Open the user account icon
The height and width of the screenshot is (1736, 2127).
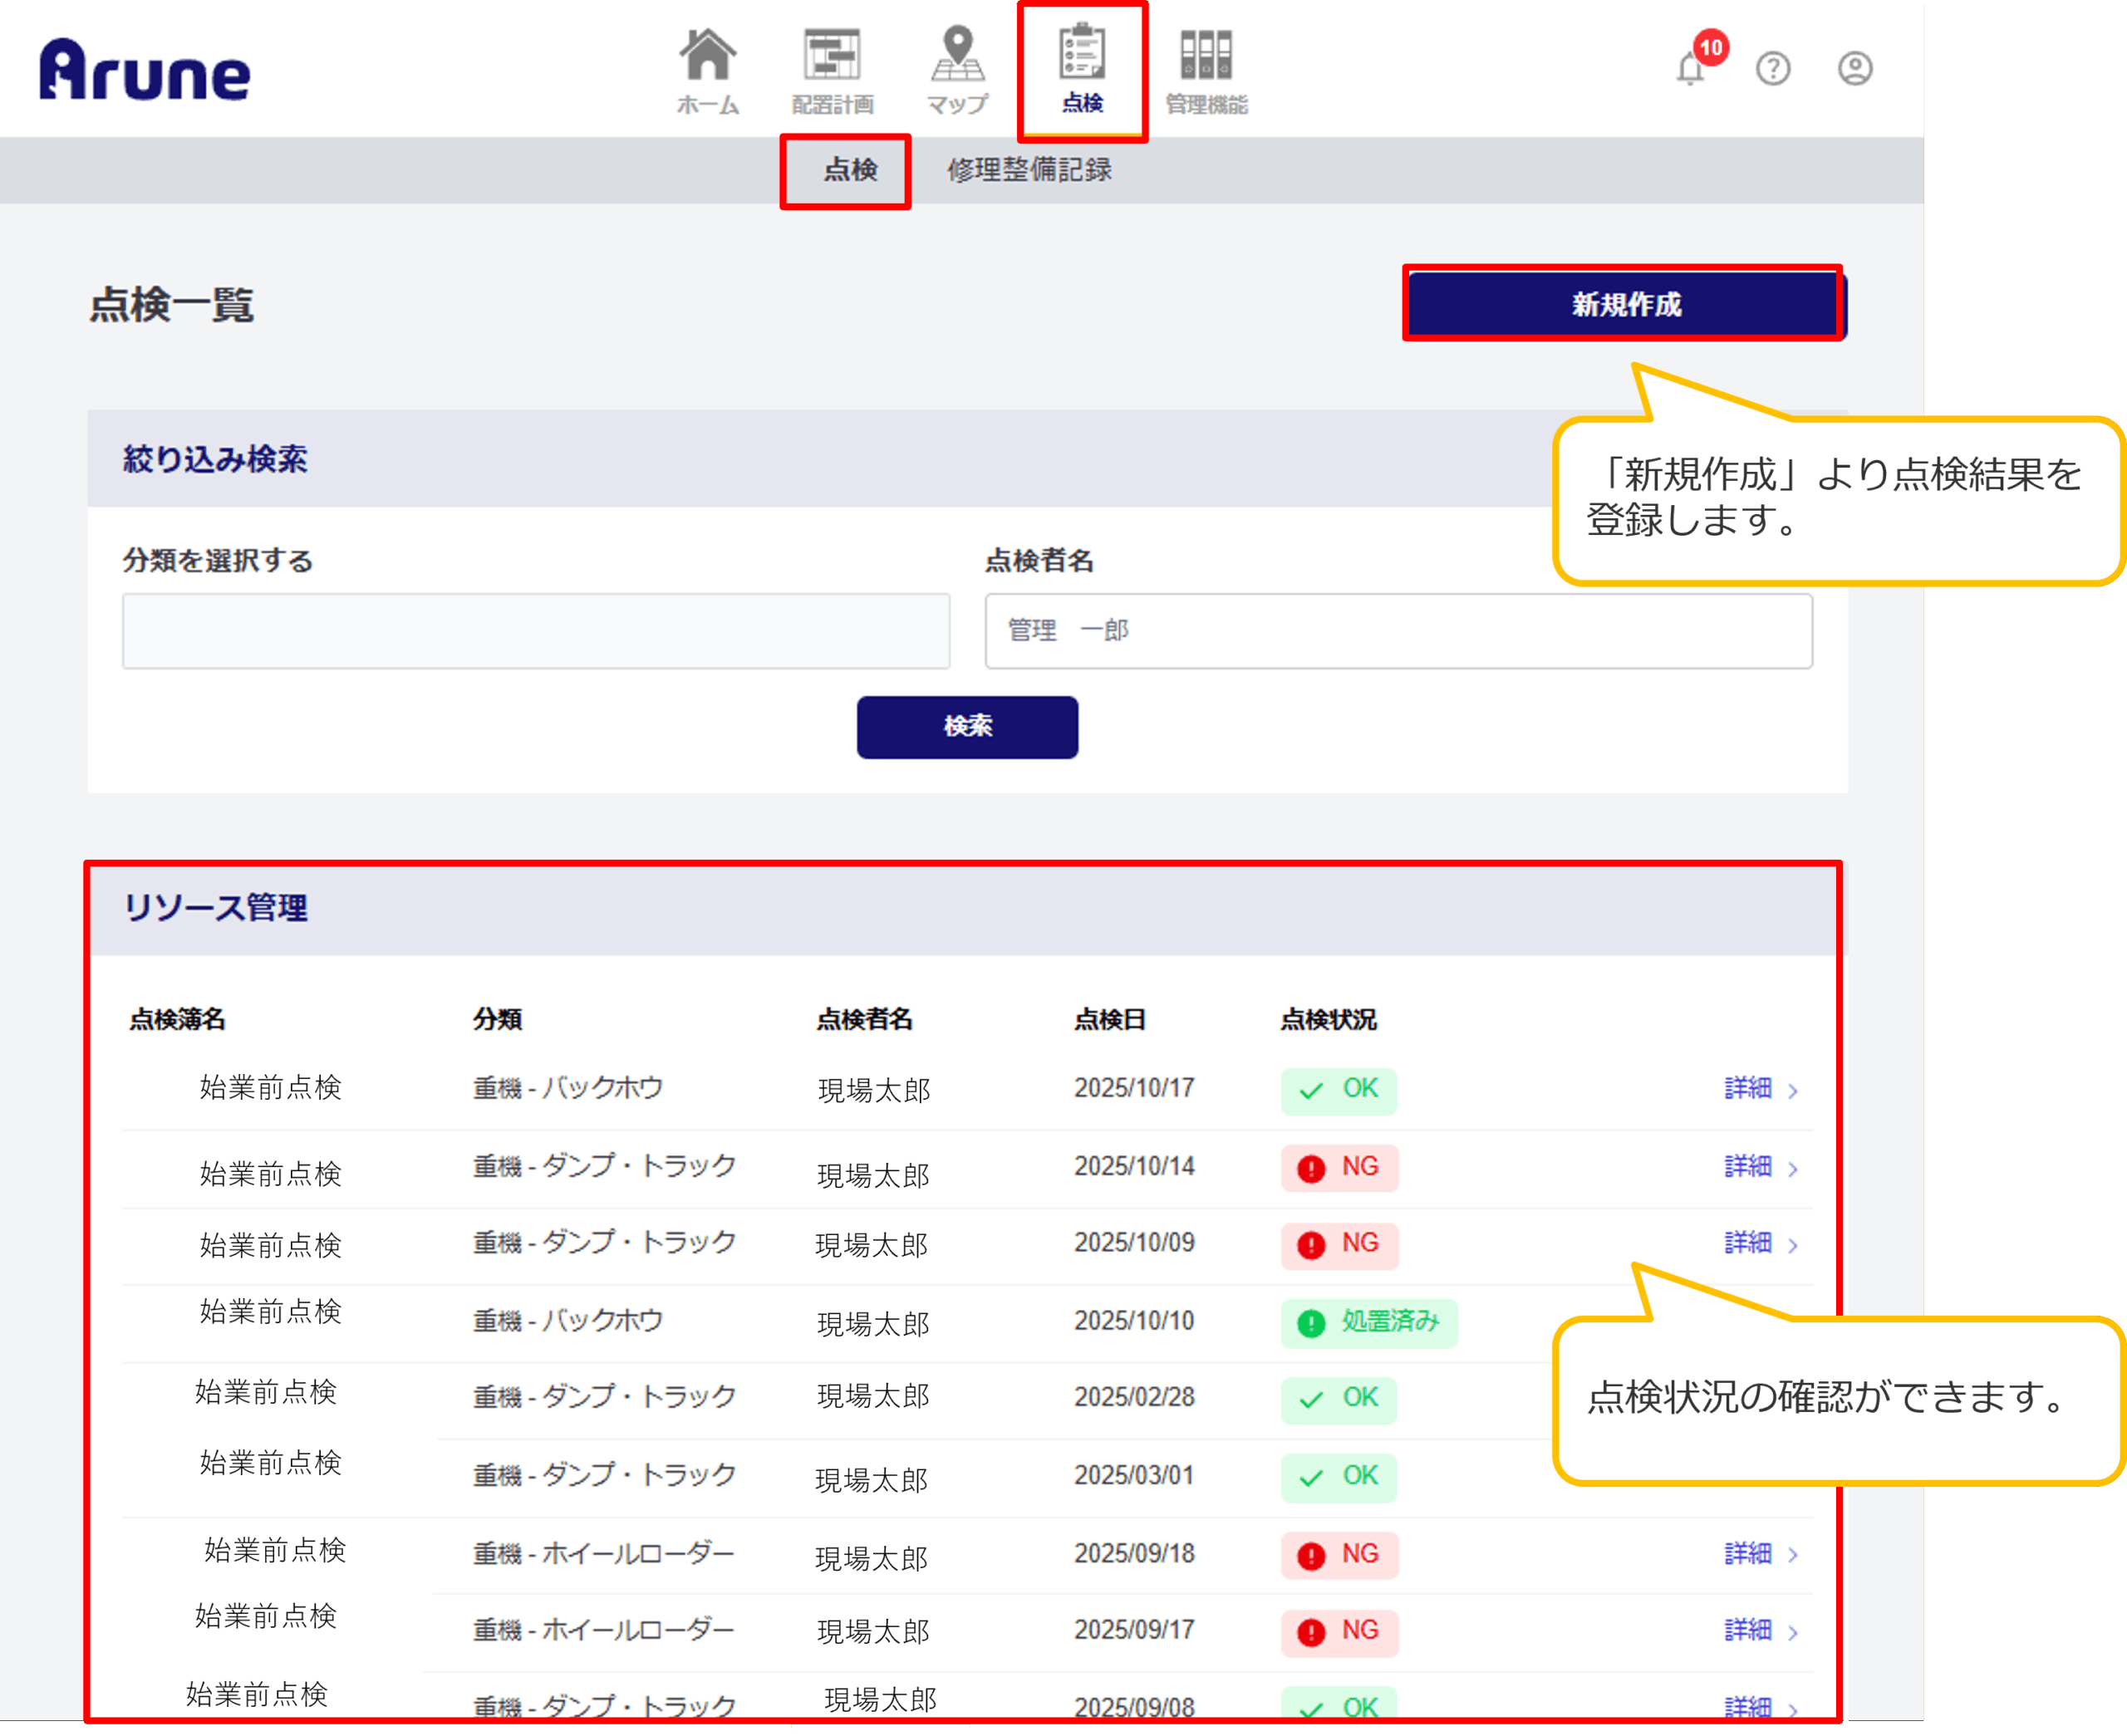pos(1855,68)
